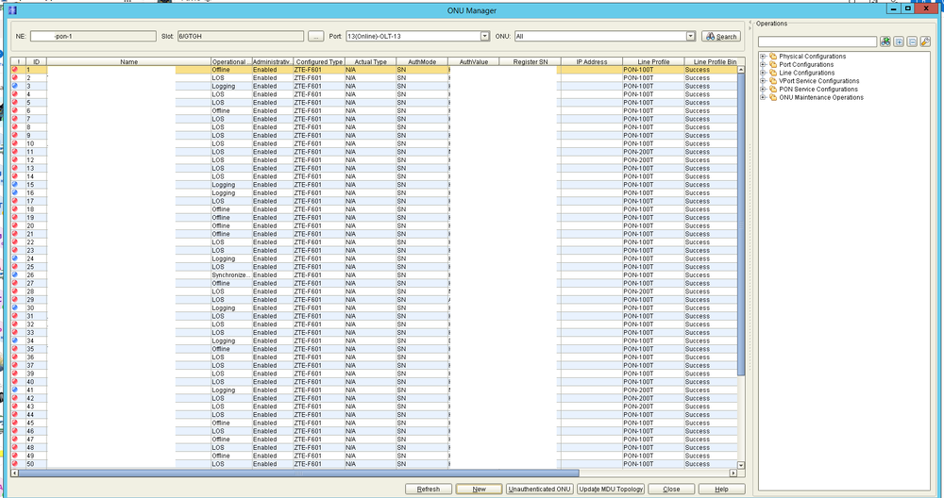Select the Enabled cell in ONU 30 row
This screenshot has width=944, height=498.
tap(272, 307)
